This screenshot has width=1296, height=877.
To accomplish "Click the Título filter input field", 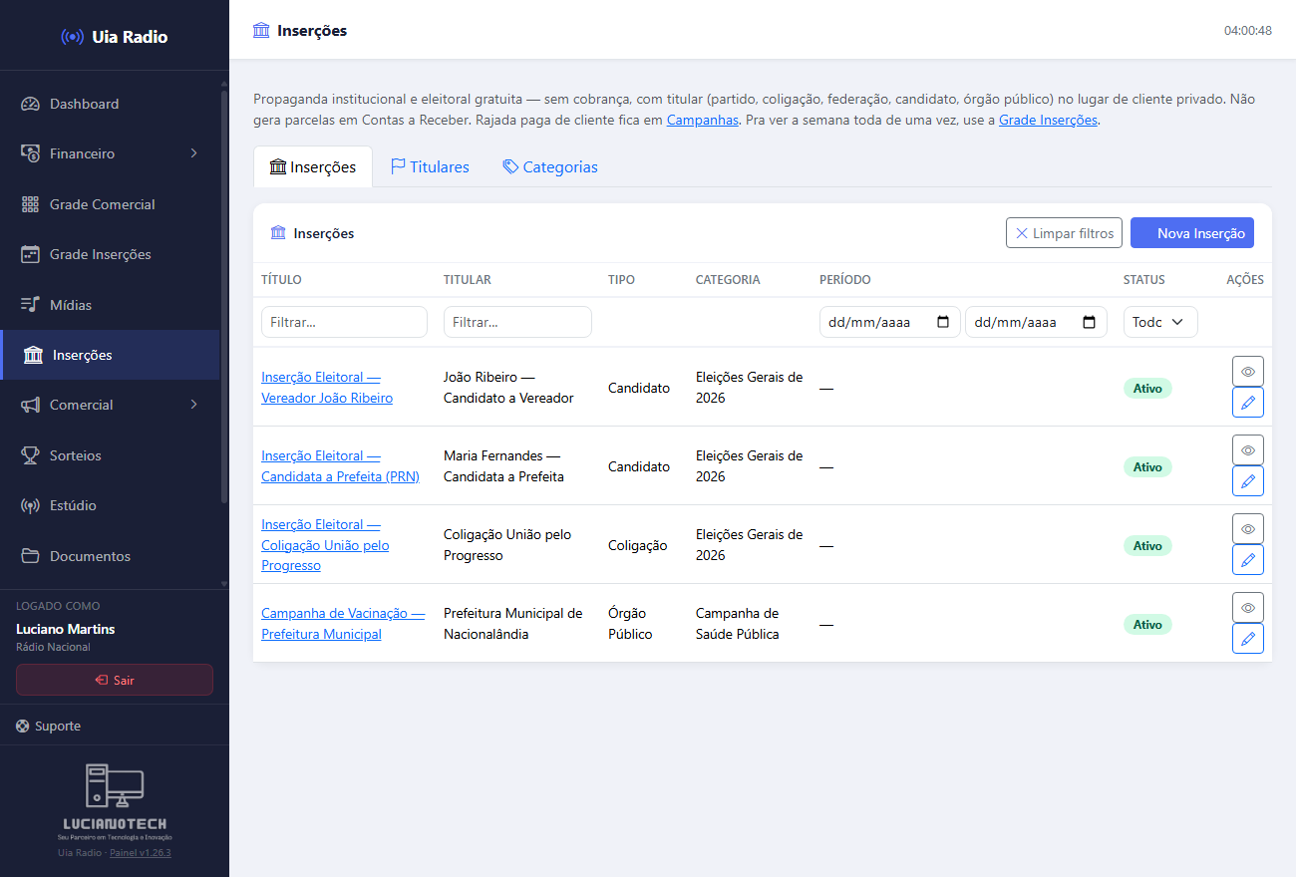I will pos(344,322).
